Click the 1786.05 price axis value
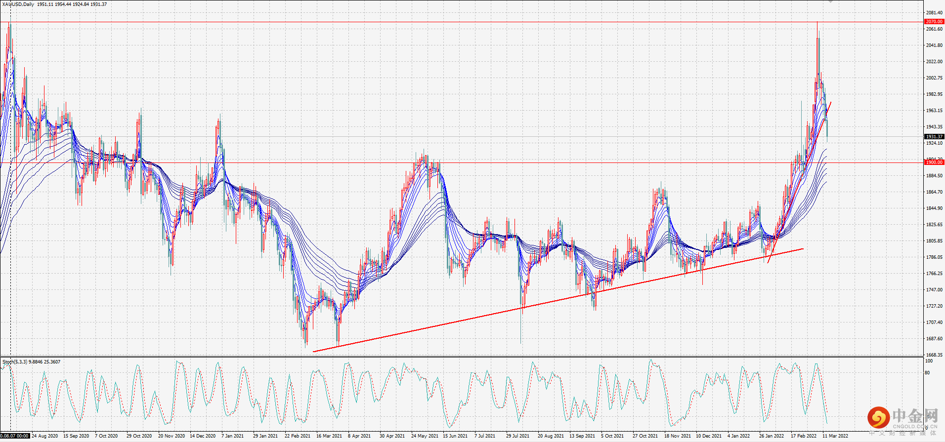 click(x=934, y=257)
